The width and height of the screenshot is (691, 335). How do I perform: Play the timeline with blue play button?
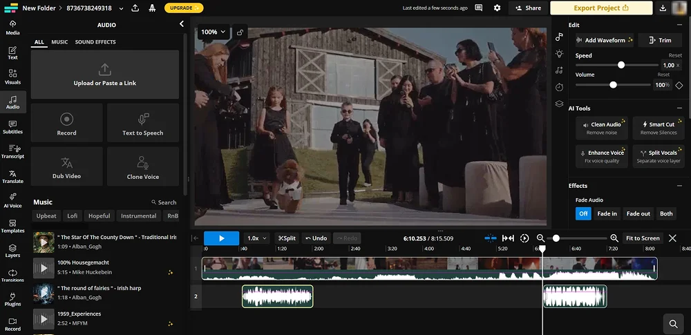(x=221, y=238)
